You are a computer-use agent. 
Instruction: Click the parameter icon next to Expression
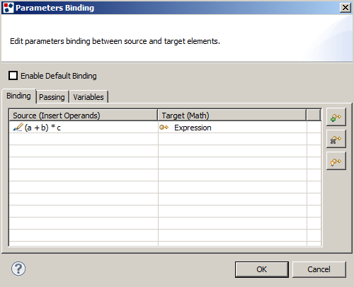pos(164,128)
